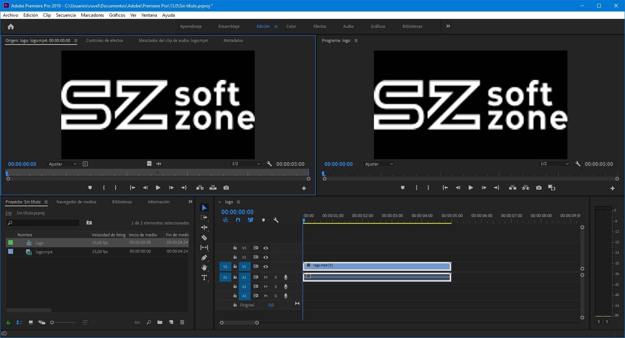
Task: Select the Hand tool
Action: tap(204, 268)
